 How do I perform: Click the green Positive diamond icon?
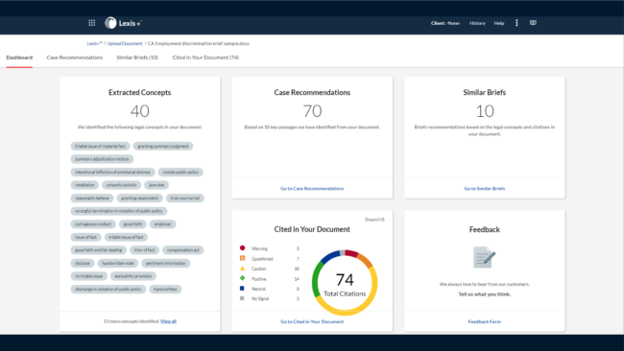[242, 278]
